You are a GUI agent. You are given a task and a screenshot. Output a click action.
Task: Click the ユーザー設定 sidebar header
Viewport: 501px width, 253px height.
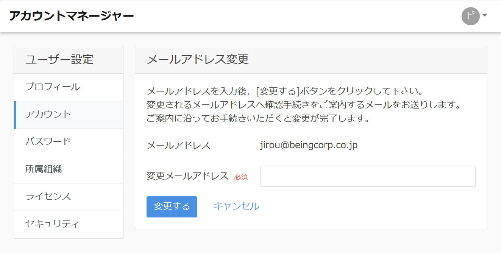coord(59,60)
